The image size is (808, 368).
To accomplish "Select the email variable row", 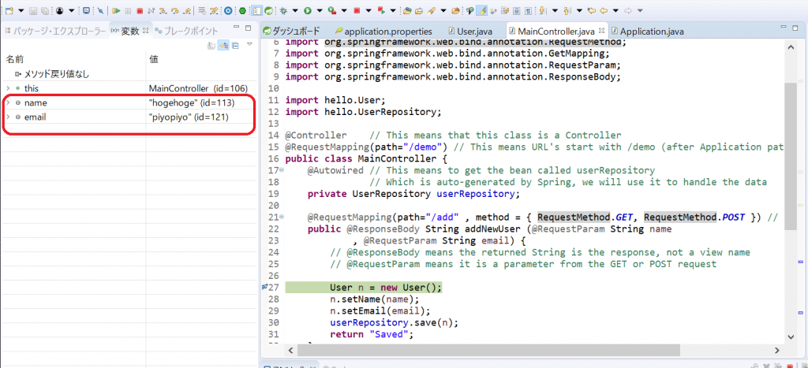I will point(79,118).
